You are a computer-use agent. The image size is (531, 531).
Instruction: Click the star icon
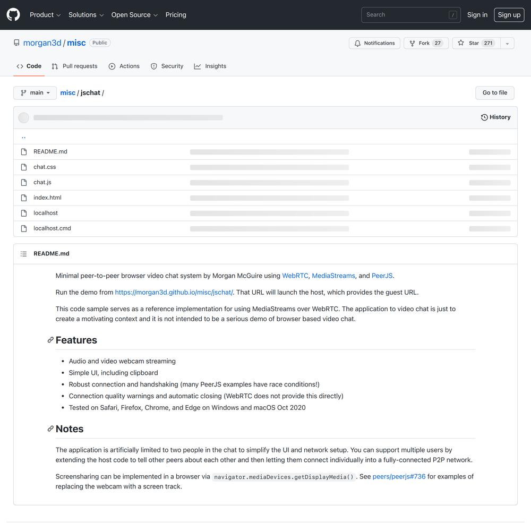coord(461,42)
